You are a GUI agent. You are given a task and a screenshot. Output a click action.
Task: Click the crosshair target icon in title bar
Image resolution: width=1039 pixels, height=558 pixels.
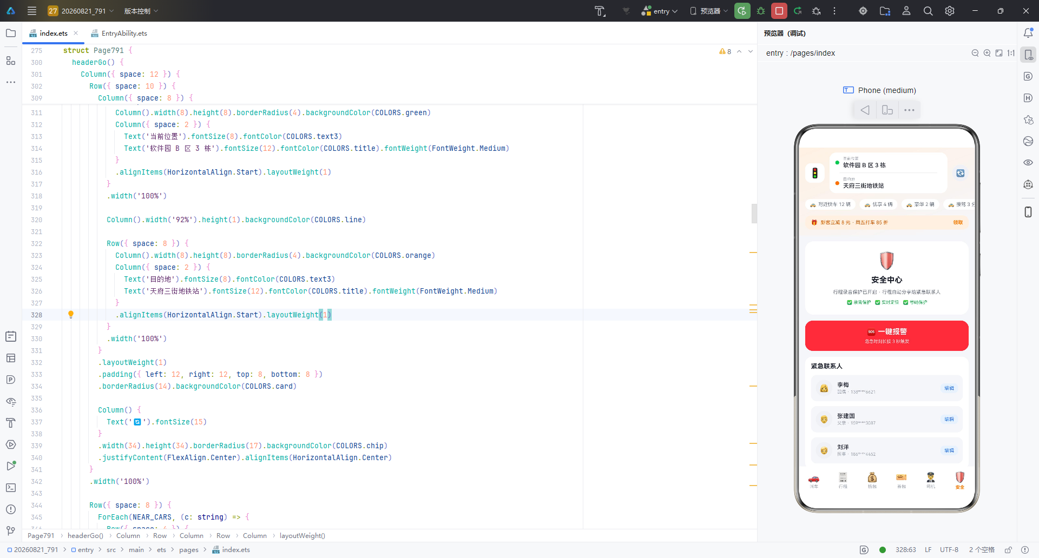click(x=863, y=11)
